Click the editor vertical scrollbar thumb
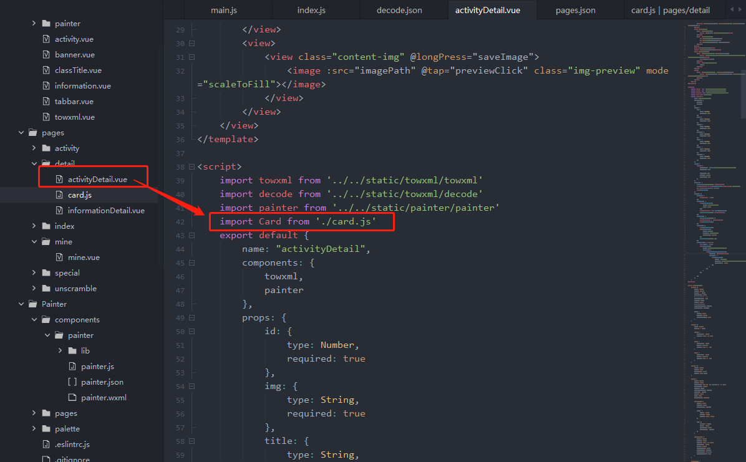Screen dimensions: 746x462 pos(744,95)
